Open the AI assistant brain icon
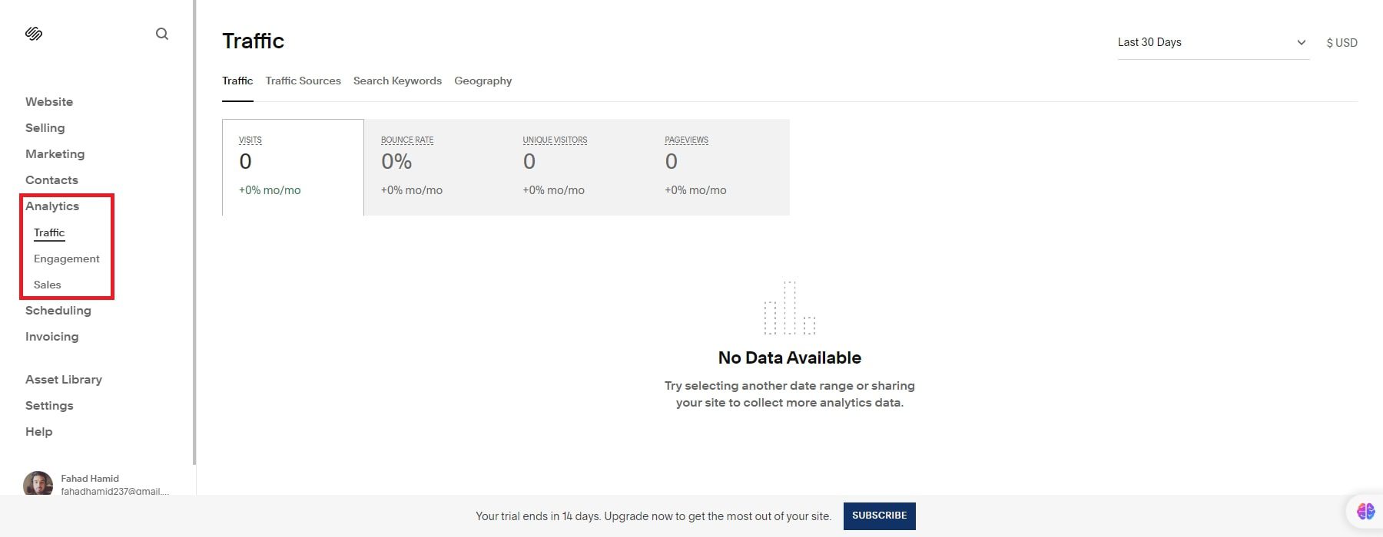1383x537 pixels. pyautogui.click(x=1365, y=511)
